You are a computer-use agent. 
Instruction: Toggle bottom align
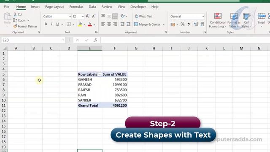(115, 16)
